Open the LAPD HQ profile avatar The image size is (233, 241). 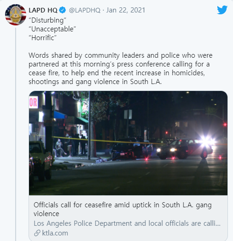[16, 15]
